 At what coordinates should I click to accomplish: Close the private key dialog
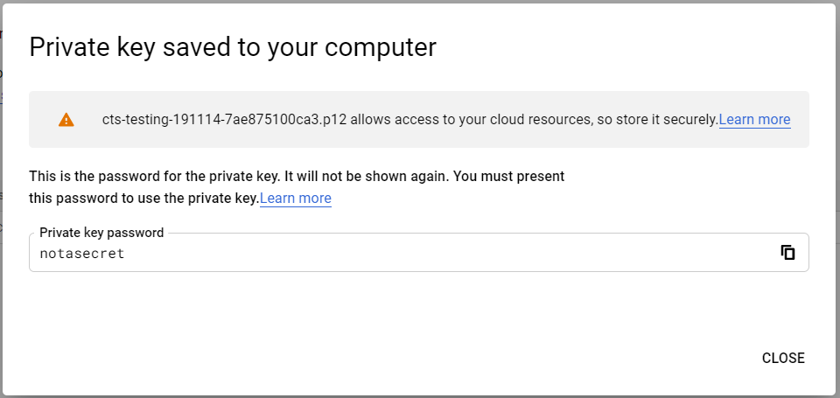pos(783,358)
